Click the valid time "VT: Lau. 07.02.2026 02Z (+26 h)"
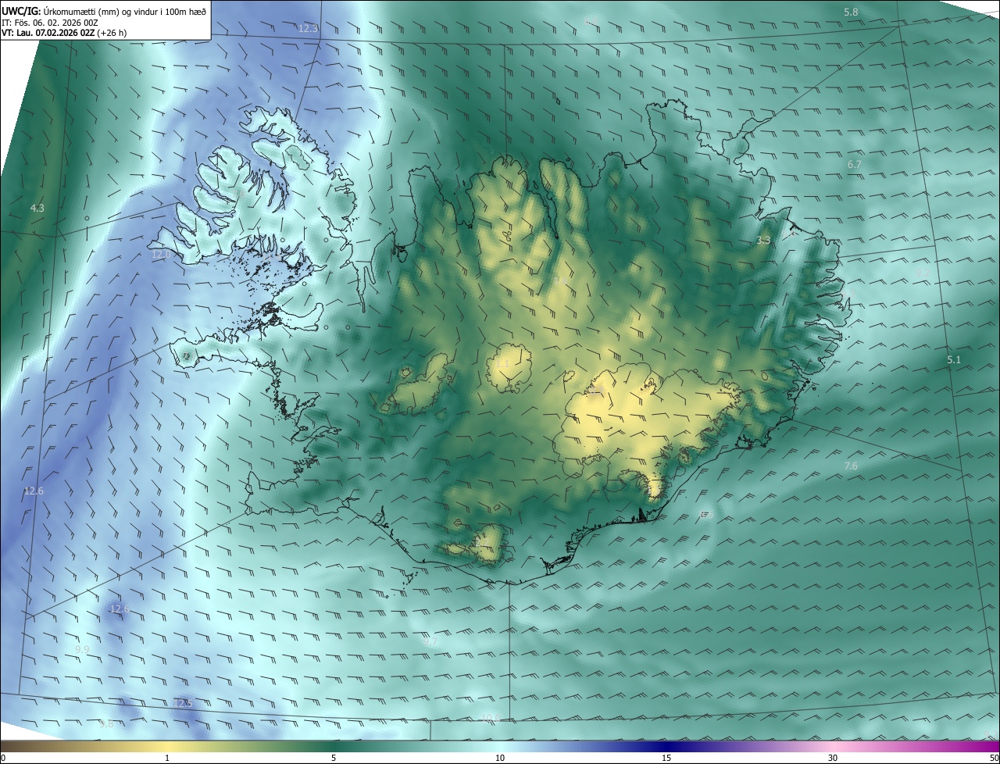 point(64,33)
